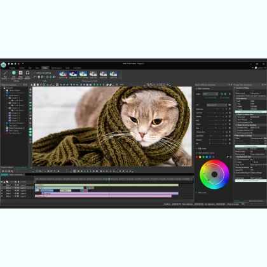Click Set same size as parent button
The height and width of the screenshot is (267, 267).
[x=250, y=112]
